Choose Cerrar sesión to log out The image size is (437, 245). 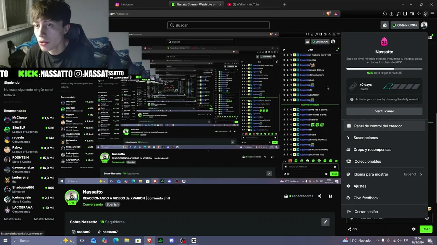tap(384, 212)
